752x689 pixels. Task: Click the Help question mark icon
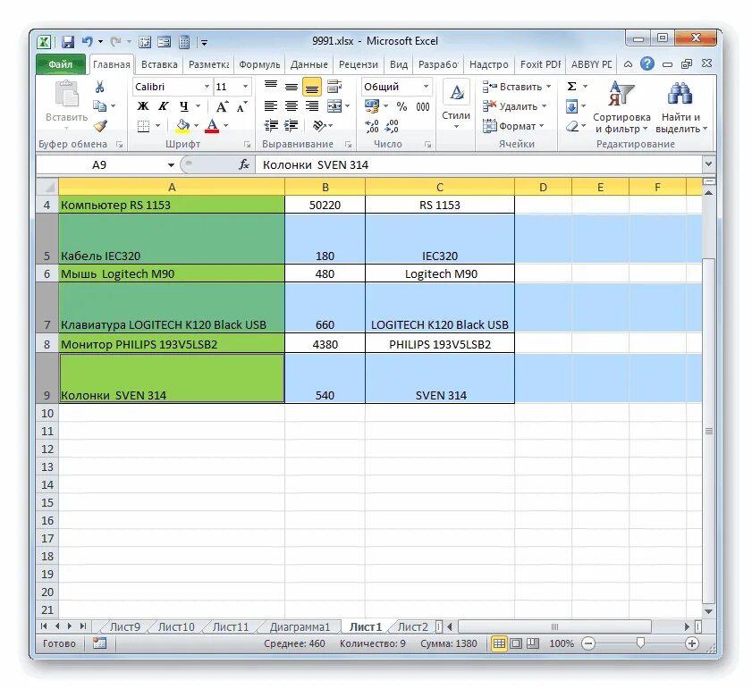coord(647,63)
